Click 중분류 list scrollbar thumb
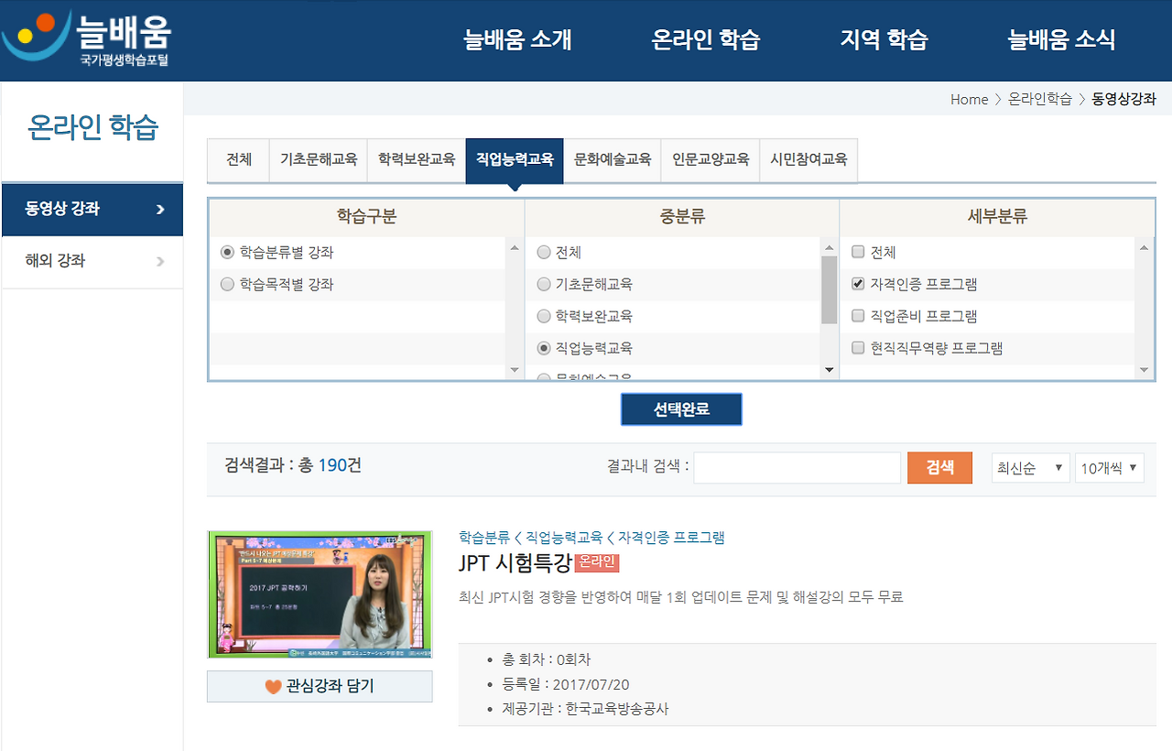1172x751 pixels. (830, 290)
